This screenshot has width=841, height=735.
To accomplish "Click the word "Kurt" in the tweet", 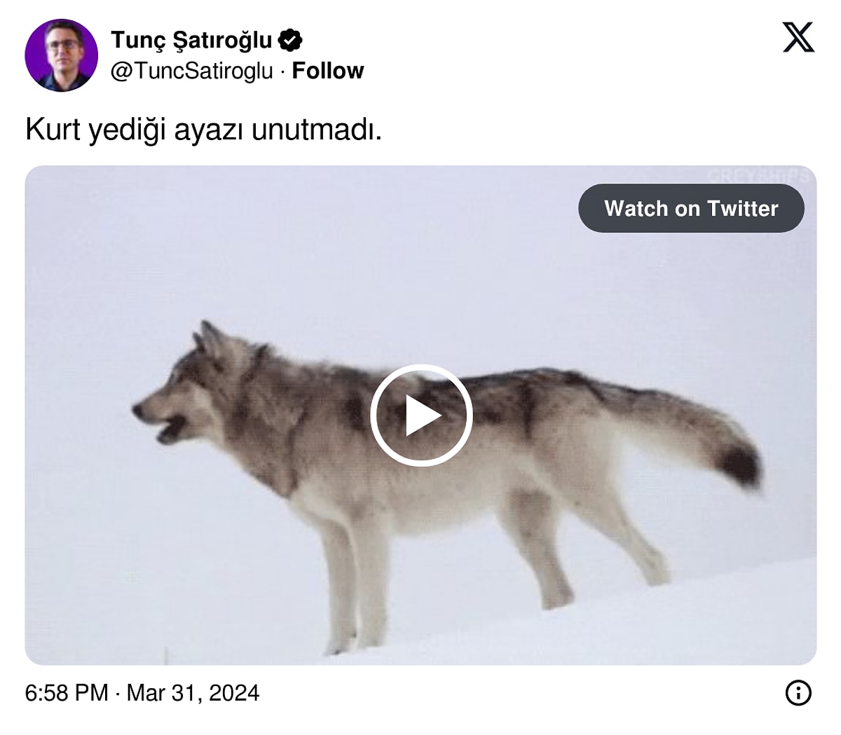I will pyautogui.click(x=53, y=130).
